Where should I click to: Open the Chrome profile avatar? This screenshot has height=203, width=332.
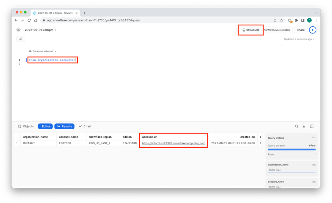point(309,20)
